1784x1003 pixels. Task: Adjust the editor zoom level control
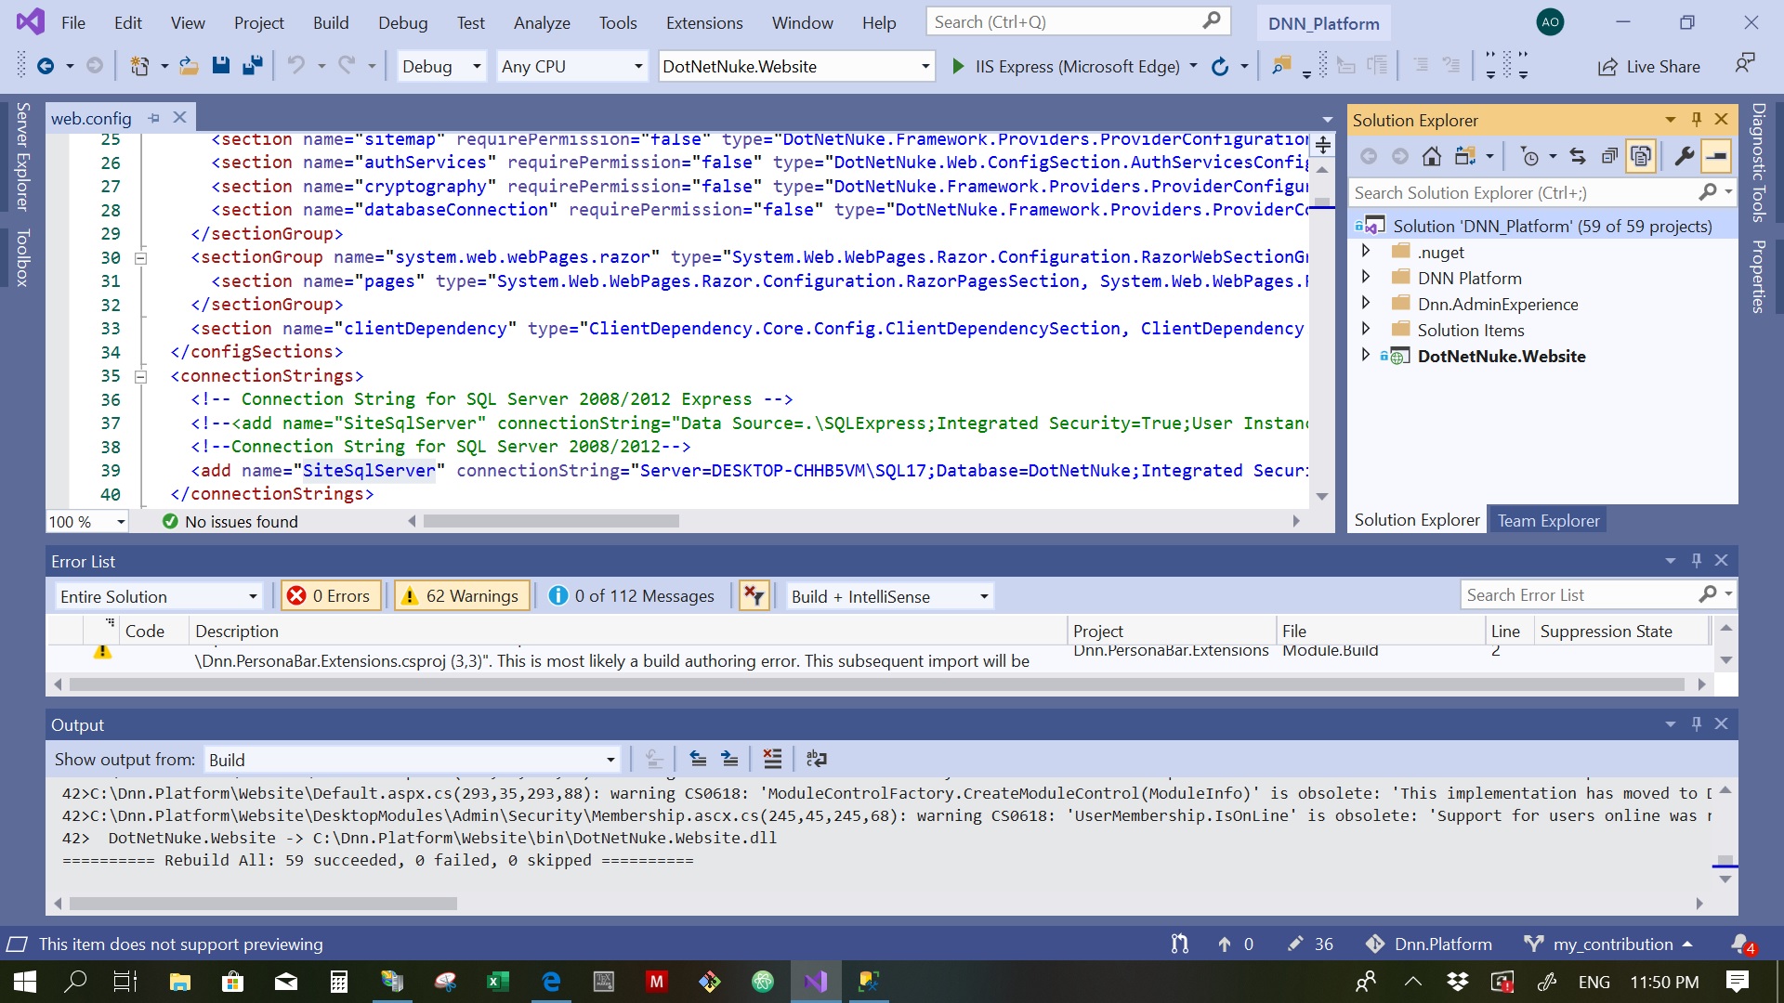tap(84, 521)
